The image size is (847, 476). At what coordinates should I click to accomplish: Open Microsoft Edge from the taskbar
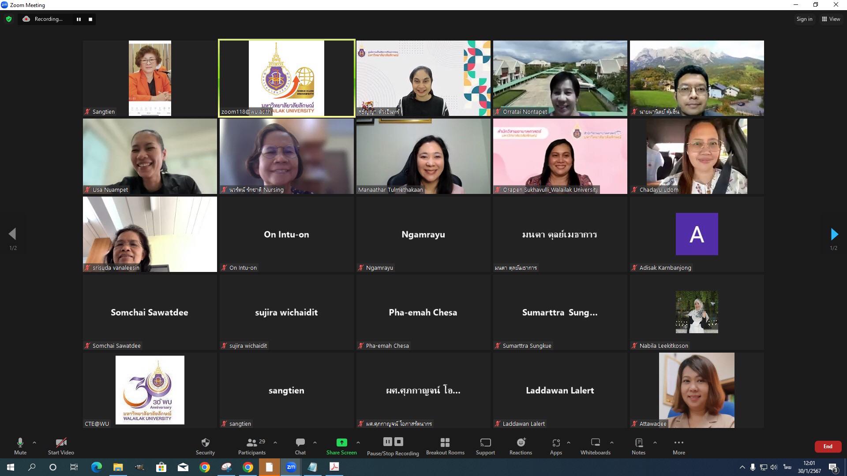click(x=96, y=467)
